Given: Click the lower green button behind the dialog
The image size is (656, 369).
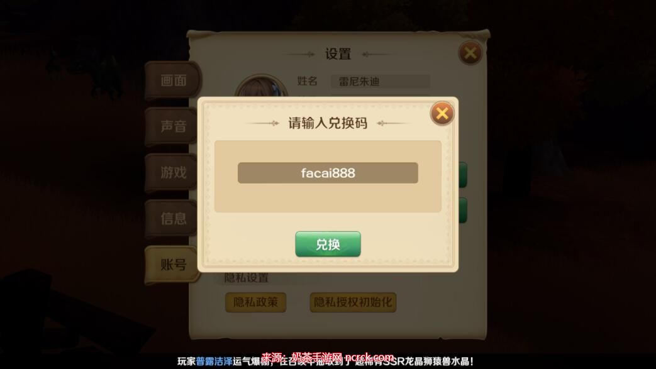Looking at the screenshot, I should (462, 211).
